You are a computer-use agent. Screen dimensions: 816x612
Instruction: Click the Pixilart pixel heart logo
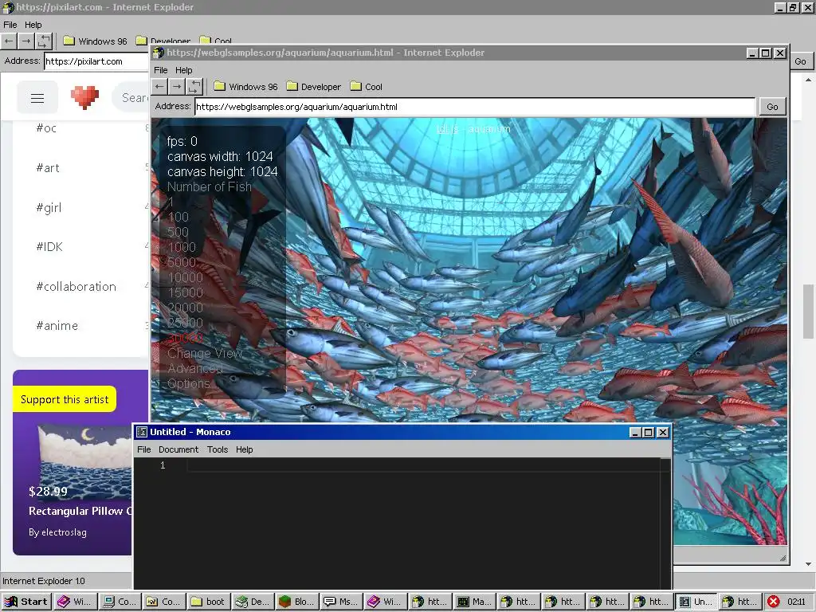coord(84,97)
